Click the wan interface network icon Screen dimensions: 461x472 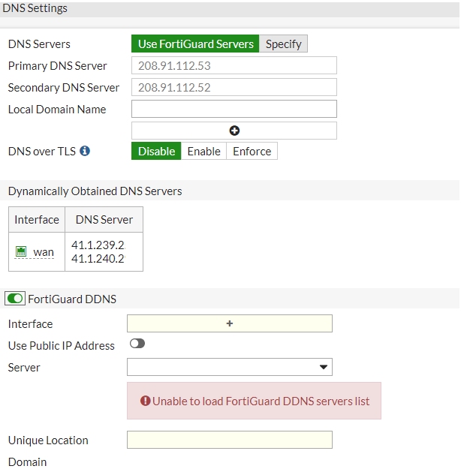click(x=21, y=252)
